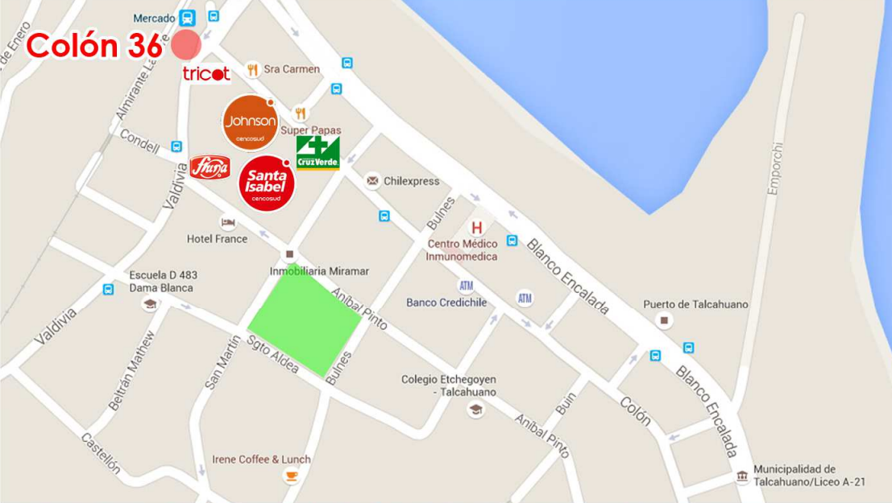
Task: Click the Irene Coffee & Lunch cup icon
Action: (x=291, y=475)
